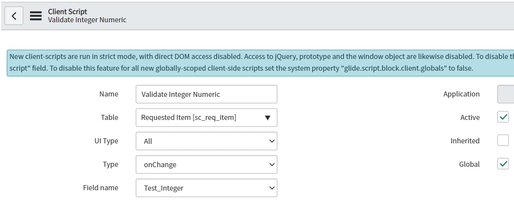
Task: Expand the Type dropdown set to onChange
Action: (x=206, y=164)
